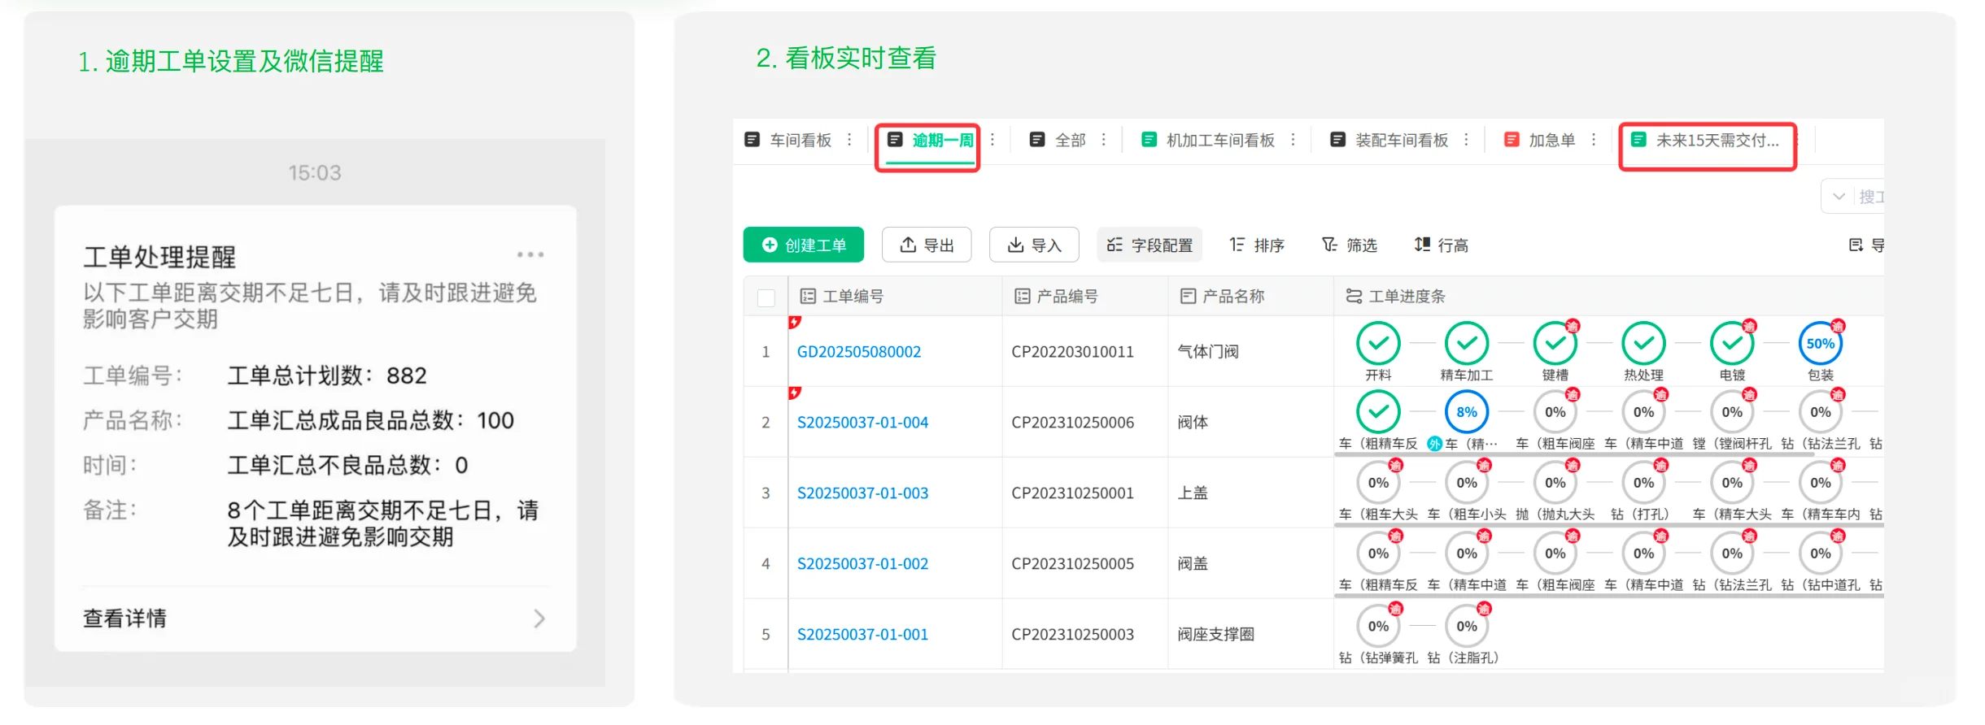1985x725 pixels.
Task: Click the 0% 抛（抛丸大头 step circle
Action: point(1555,483)
